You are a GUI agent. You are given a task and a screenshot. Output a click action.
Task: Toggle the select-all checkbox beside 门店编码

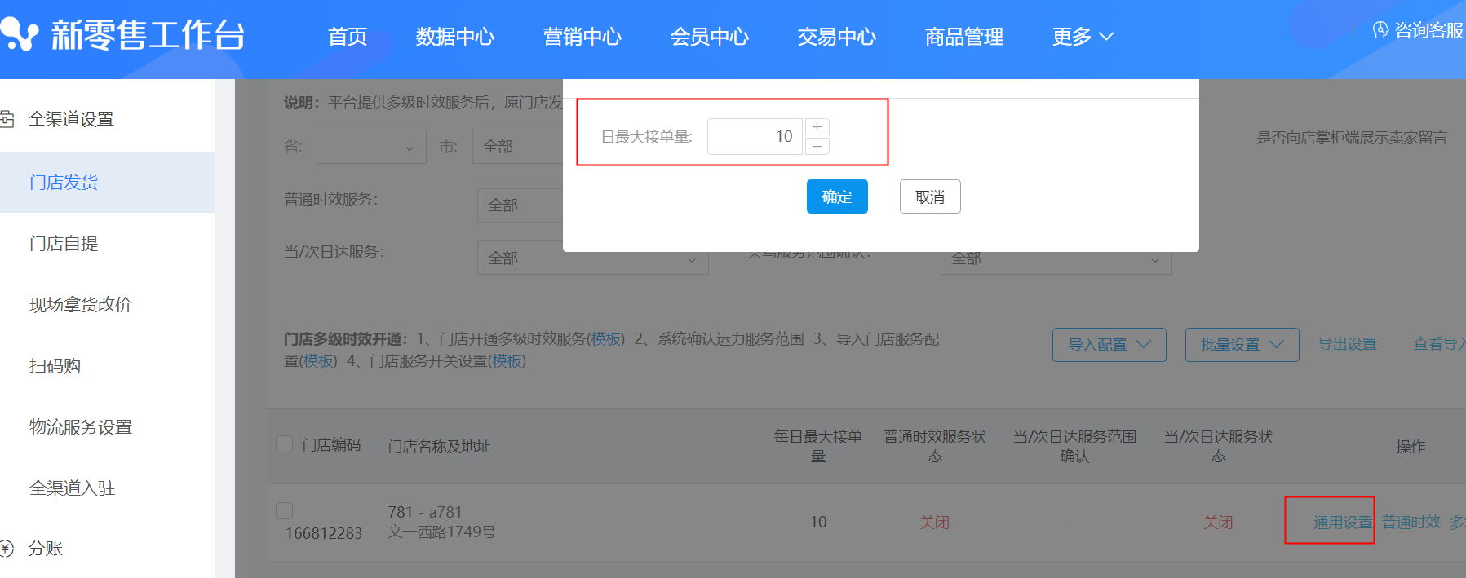point(285,444)
